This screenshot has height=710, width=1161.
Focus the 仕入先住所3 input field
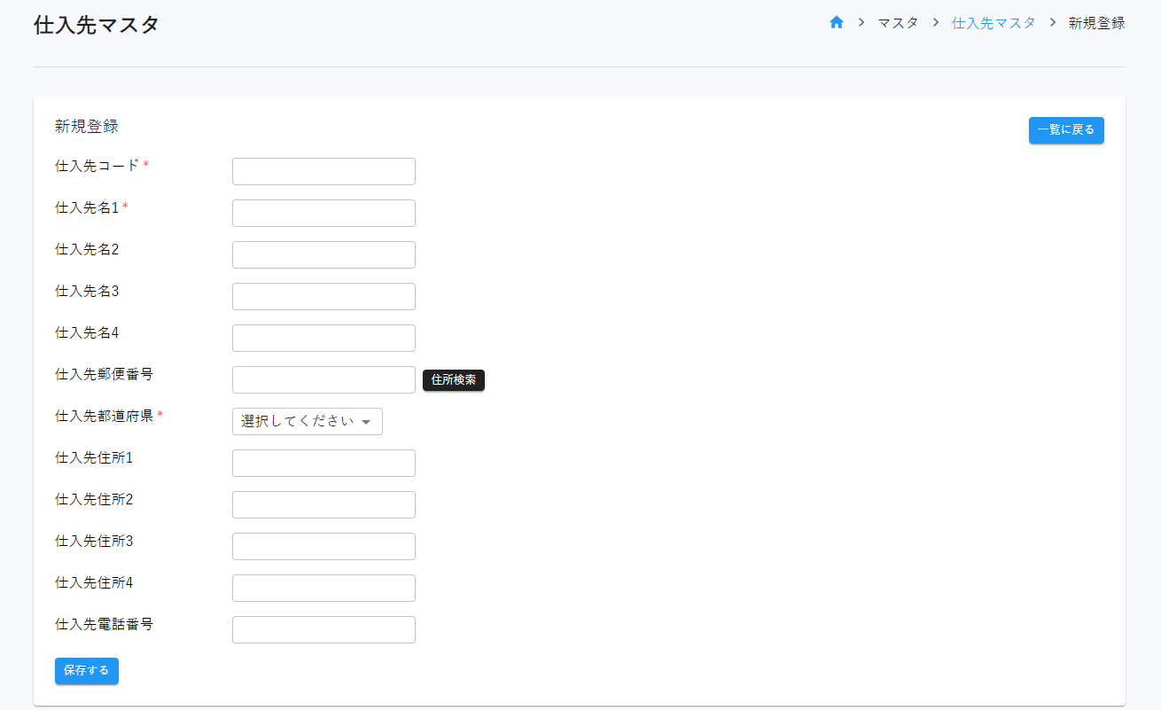pyautogui.click(x=323, y=547)
